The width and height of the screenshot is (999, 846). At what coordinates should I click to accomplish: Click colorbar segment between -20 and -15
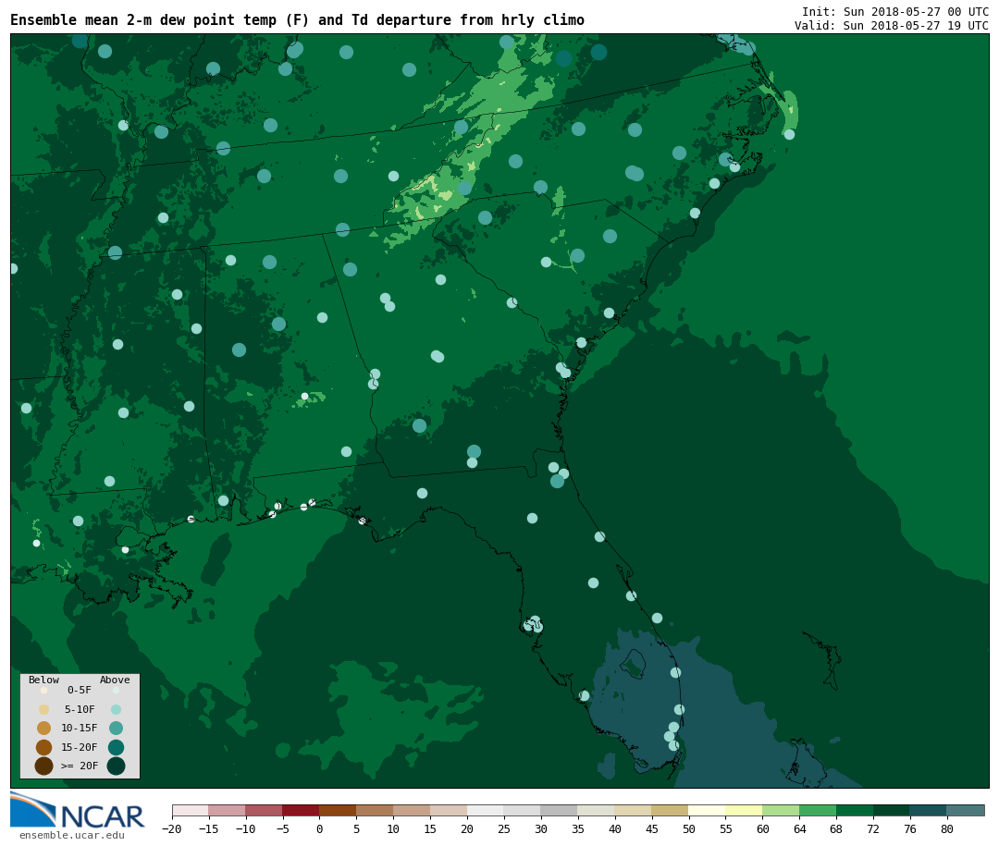[190, 810]
